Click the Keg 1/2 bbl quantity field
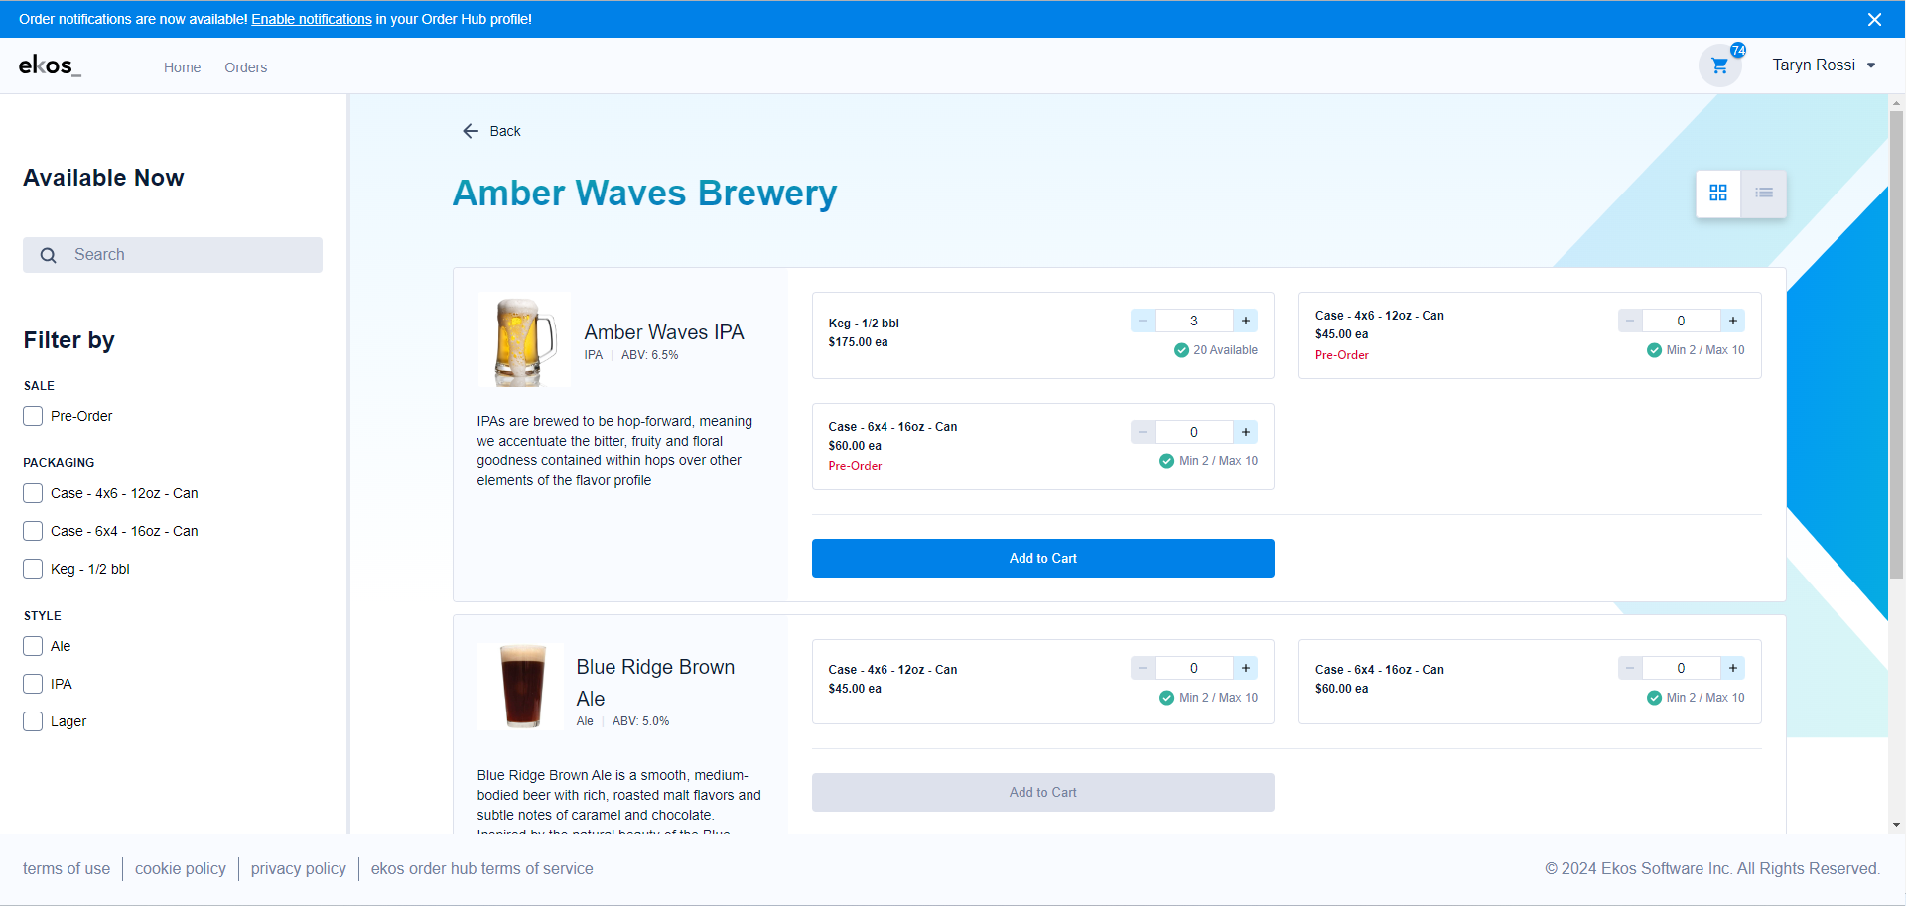Screen dimensions: 1906x906 tap(1194, 321)
